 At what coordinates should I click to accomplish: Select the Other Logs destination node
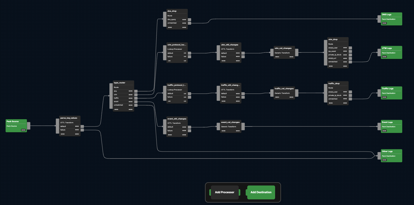[x=391, y=156]
